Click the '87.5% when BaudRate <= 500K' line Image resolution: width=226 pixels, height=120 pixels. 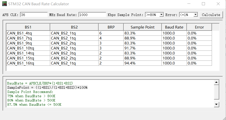coord(34,104)
